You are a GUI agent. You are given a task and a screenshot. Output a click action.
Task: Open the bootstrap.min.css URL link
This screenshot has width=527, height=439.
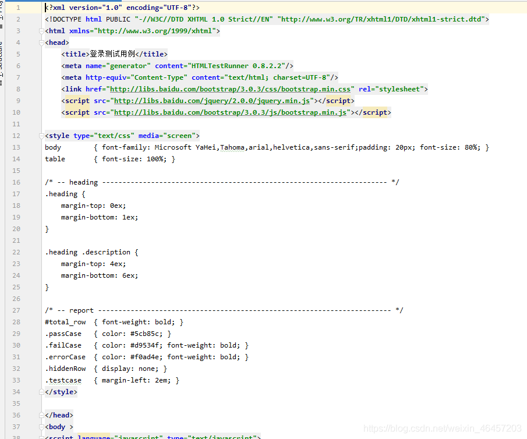coord(230,89)
